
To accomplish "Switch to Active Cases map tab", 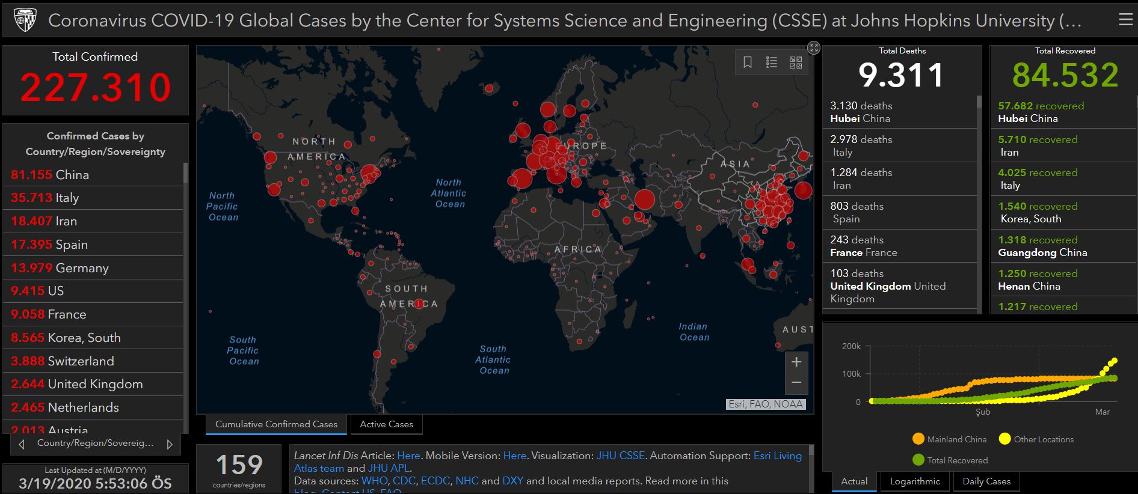I will click(x=387, y=424).
